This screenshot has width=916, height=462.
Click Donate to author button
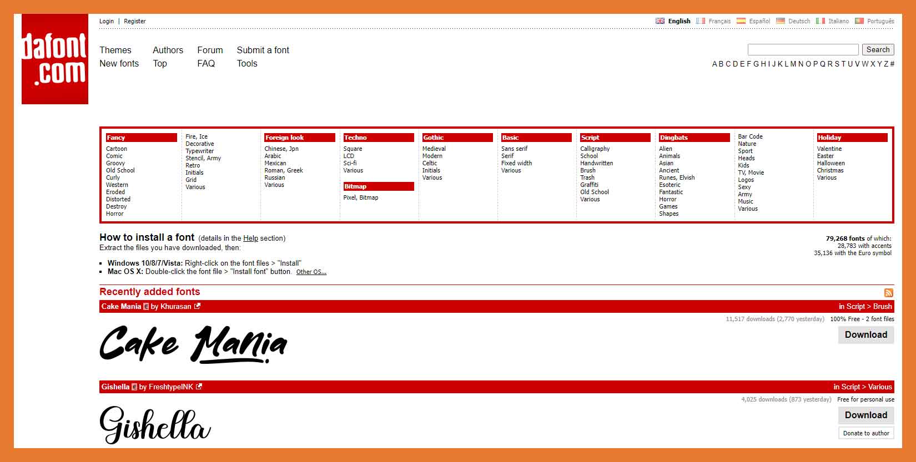(865, 433)
